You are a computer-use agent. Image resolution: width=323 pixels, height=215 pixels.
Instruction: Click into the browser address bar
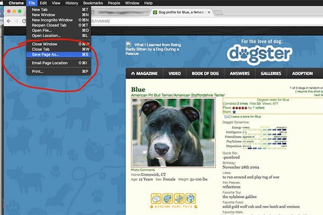pyautogui.click(x=206, y=21)
